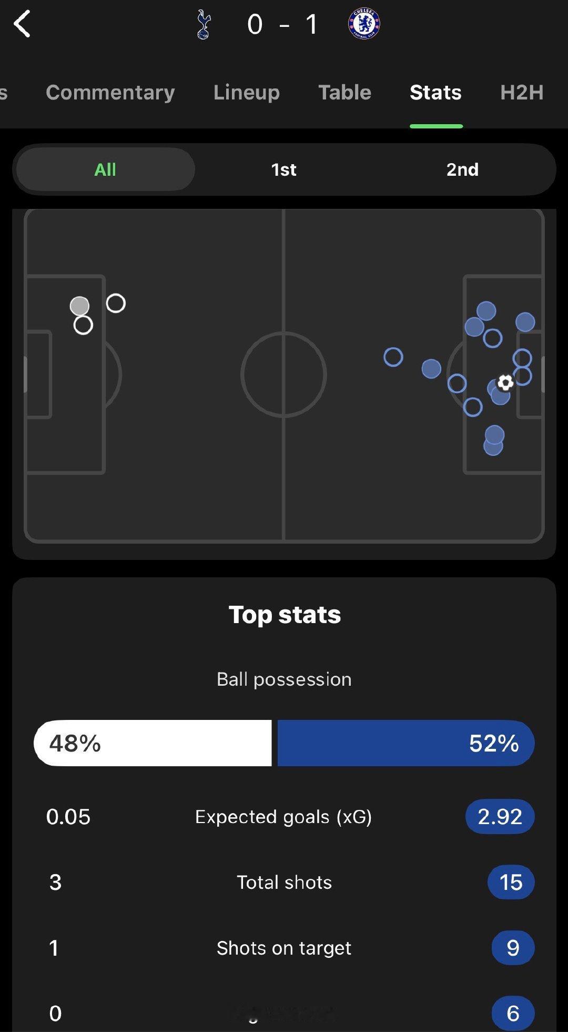Tap the filled blue shot marker outside the box

coord(431,369)
